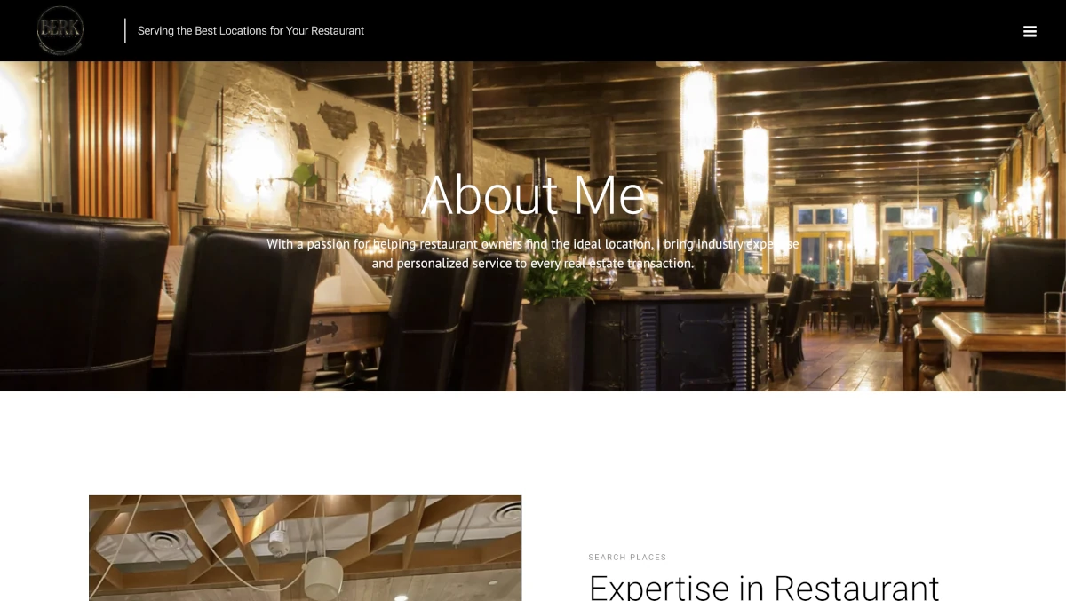Click the wooden table on hero right side
Image resolution: width=1066 pixels, height=601 pixels.
[x=999, y=346]
